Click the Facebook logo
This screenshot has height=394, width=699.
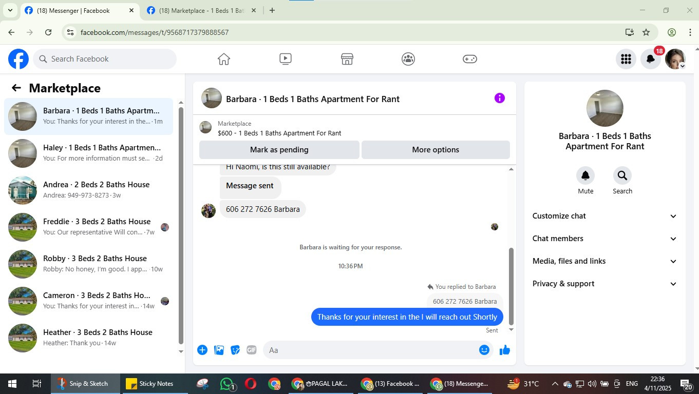pyautogui.click(x=18, y=59)
